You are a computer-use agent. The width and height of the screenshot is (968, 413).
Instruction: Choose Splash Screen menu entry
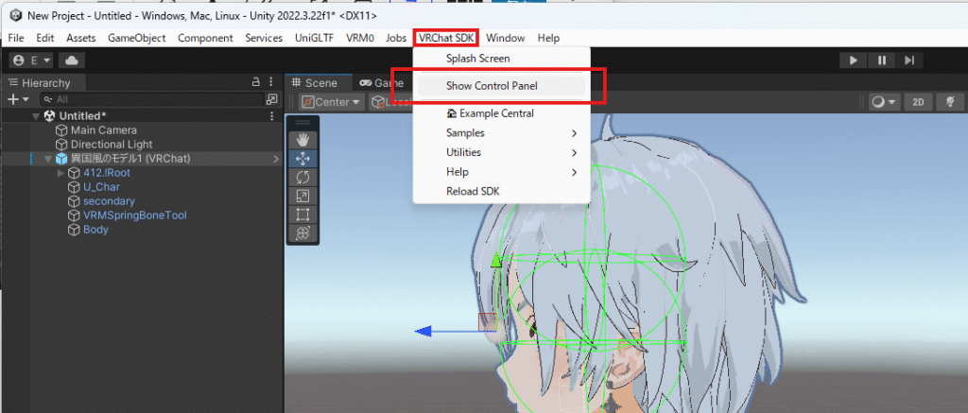click(501, 59)
